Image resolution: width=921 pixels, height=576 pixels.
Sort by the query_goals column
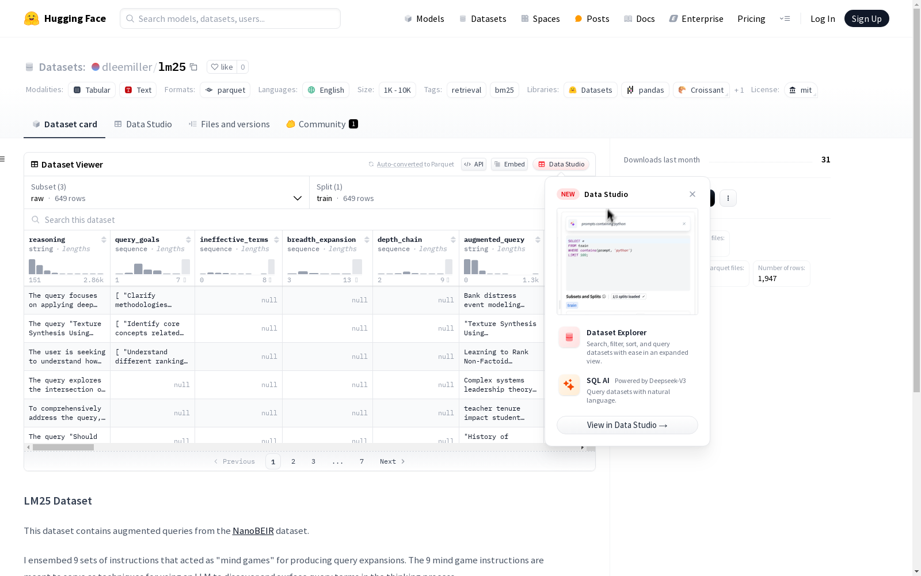point(188,240)
